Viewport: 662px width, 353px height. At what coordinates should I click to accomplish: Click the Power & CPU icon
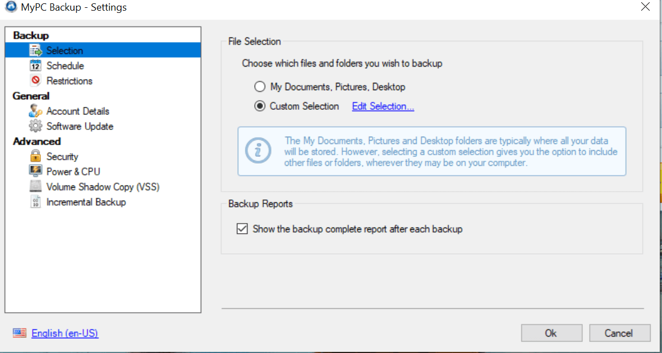35,171
